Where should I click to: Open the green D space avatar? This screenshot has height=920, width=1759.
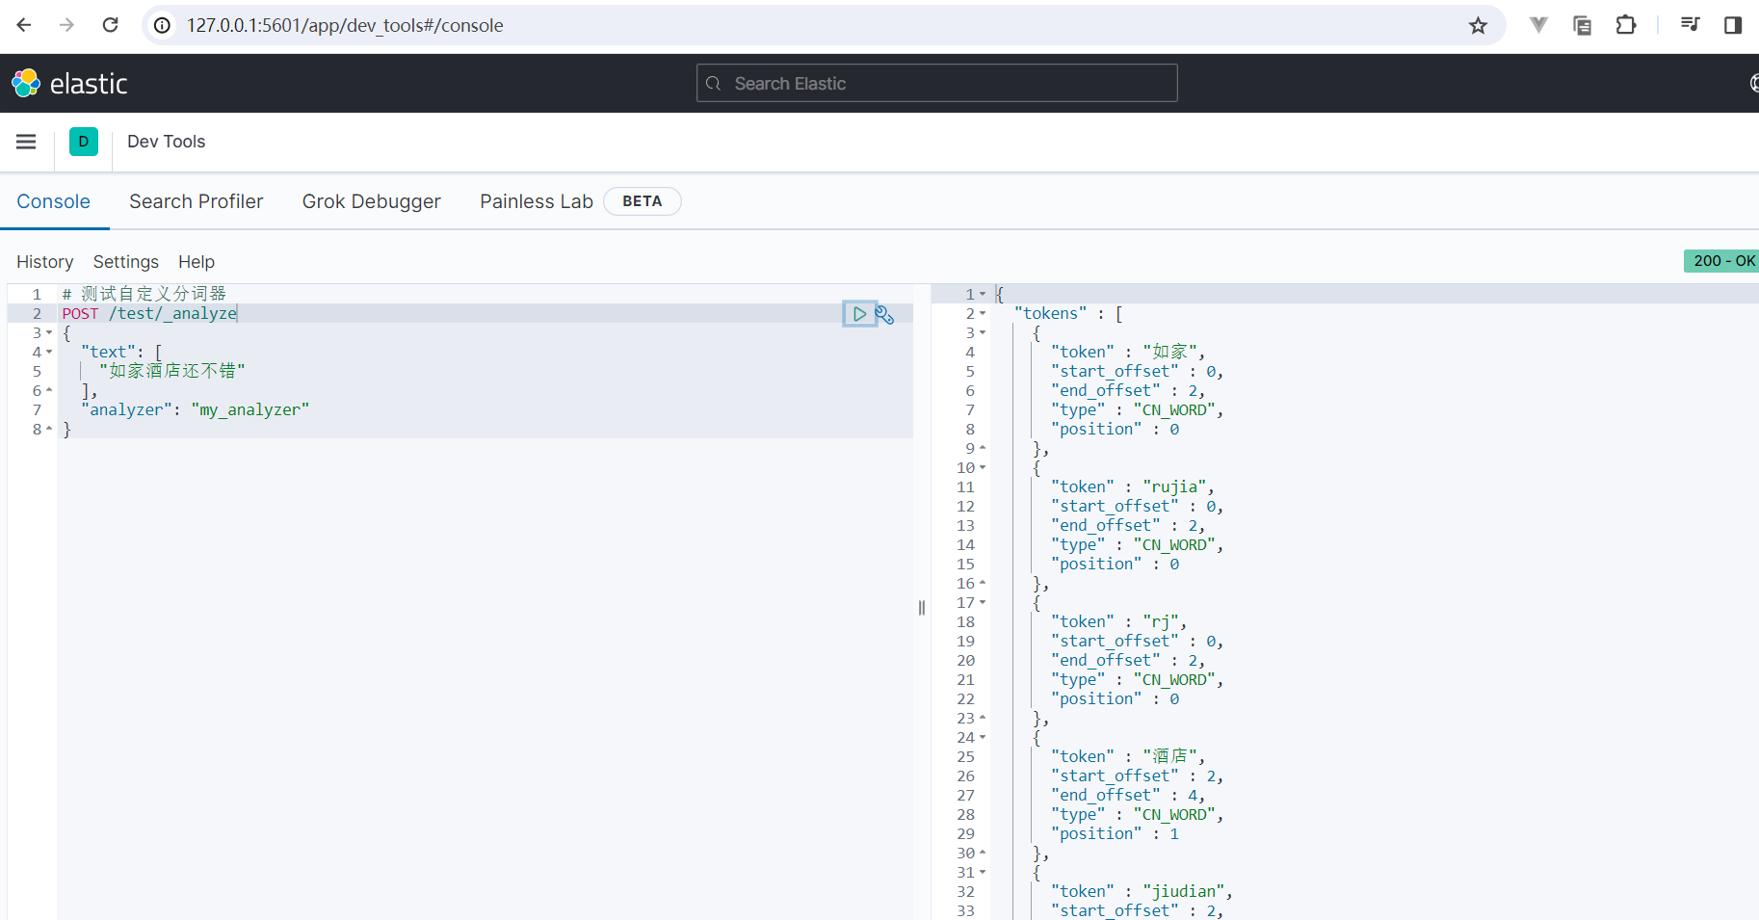point(84,142)
